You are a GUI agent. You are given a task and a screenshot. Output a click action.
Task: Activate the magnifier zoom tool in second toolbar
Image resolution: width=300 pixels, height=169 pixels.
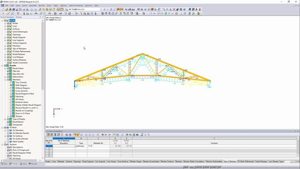tap(109, 14)
